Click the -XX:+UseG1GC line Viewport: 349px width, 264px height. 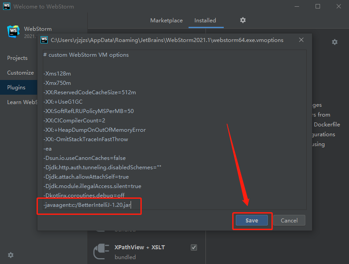coord(63,102)
